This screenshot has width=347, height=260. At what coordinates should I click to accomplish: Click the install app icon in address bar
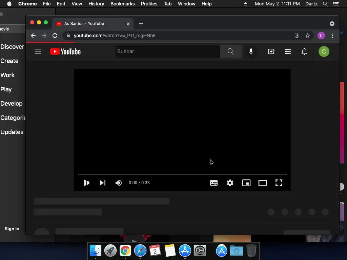[297, 36]
